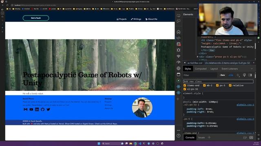
Task: Open the three-dots more options in DevTools sidebar
Action: pyautogui.click(x=179, y=131)
